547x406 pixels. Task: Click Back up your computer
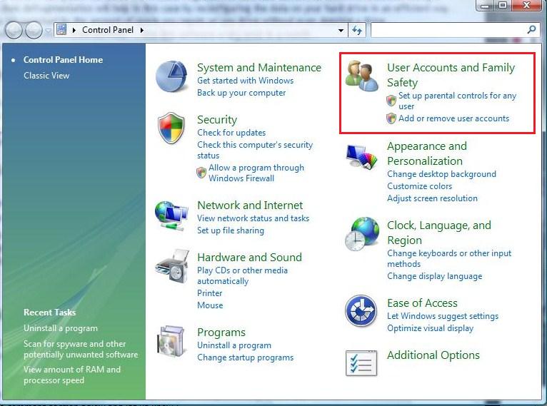pyautogui.click(x=241, y=93)
